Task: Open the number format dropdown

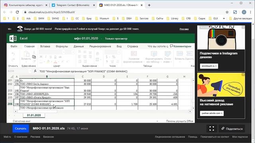Action: 119,52
